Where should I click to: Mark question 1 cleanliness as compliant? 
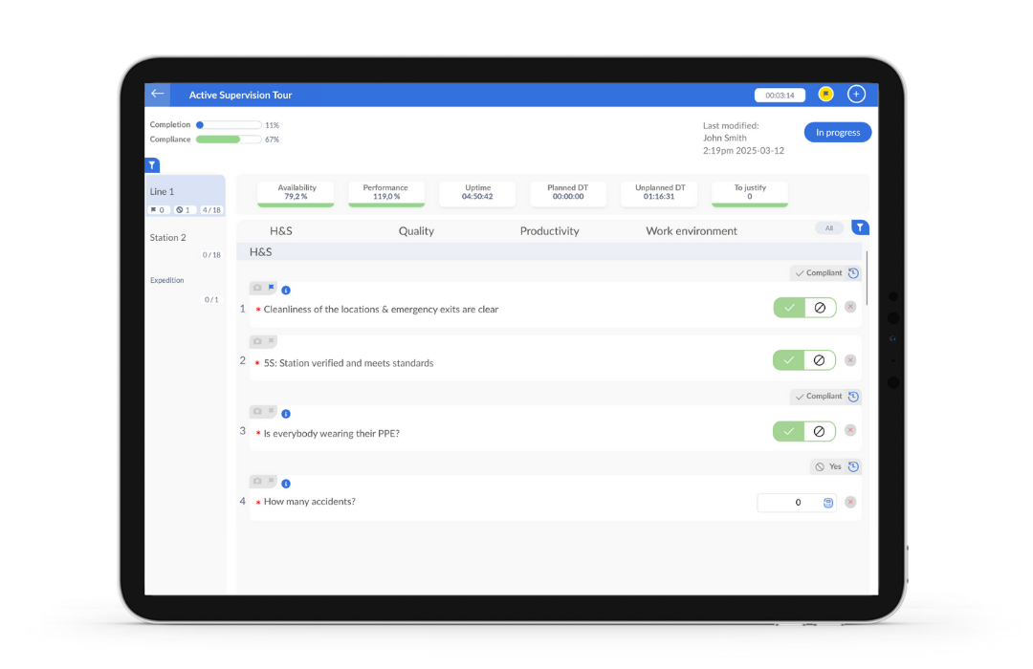(789, 308)
